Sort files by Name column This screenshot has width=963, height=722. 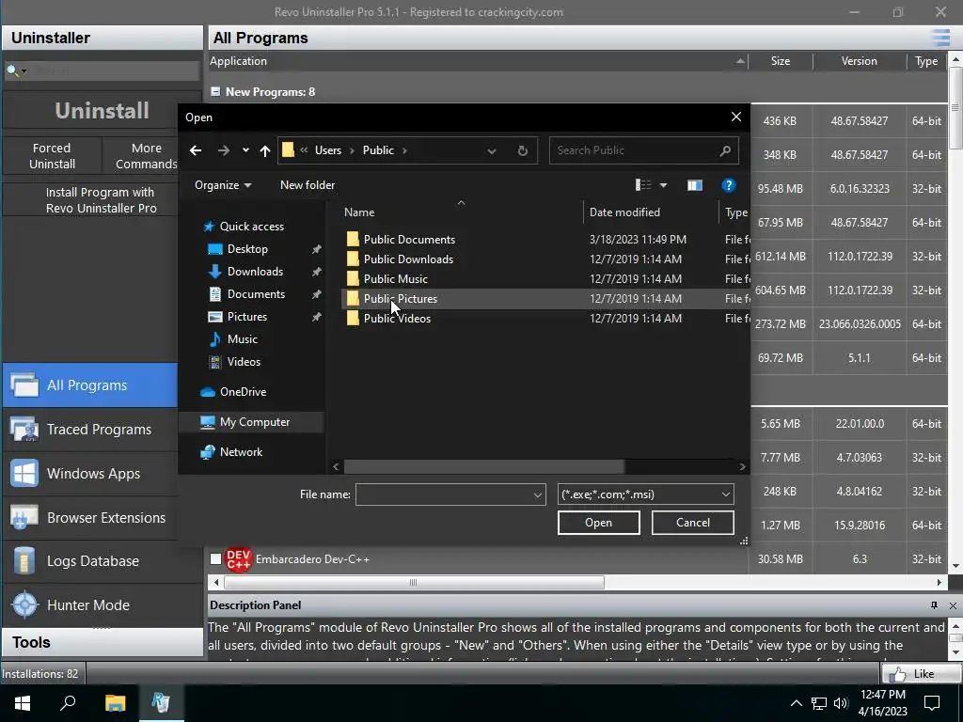point(359,212)
